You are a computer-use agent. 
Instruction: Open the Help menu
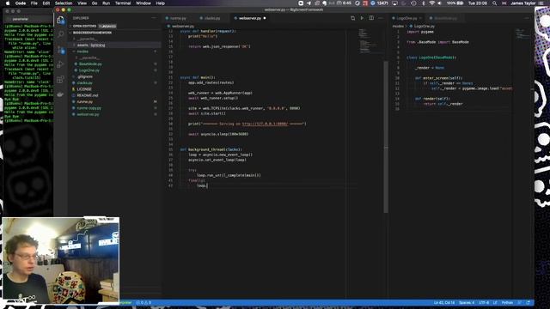161,3
